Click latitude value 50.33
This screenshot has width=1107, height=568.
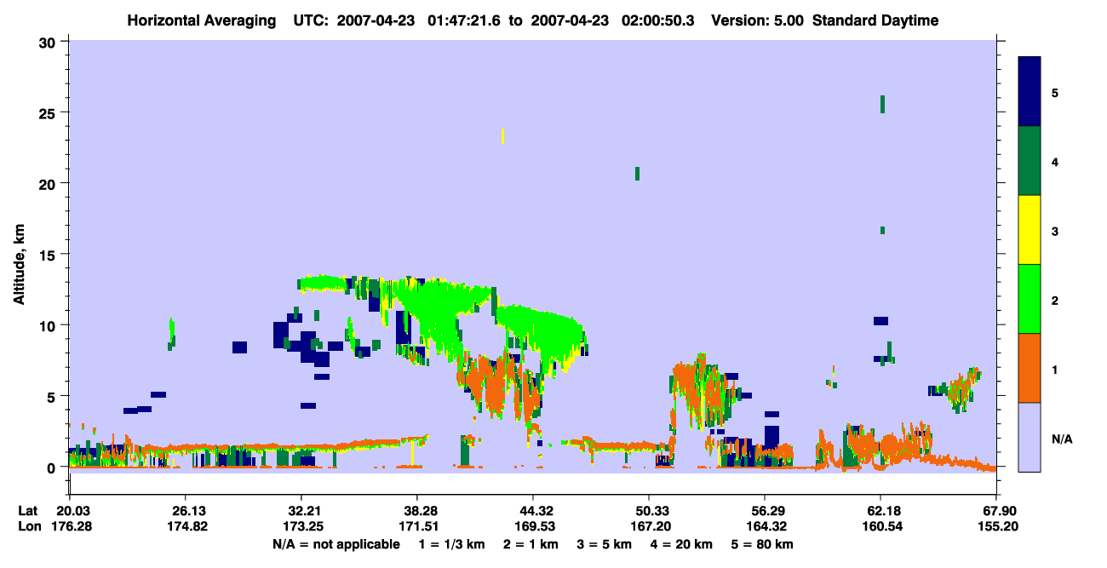pos(649,511)
